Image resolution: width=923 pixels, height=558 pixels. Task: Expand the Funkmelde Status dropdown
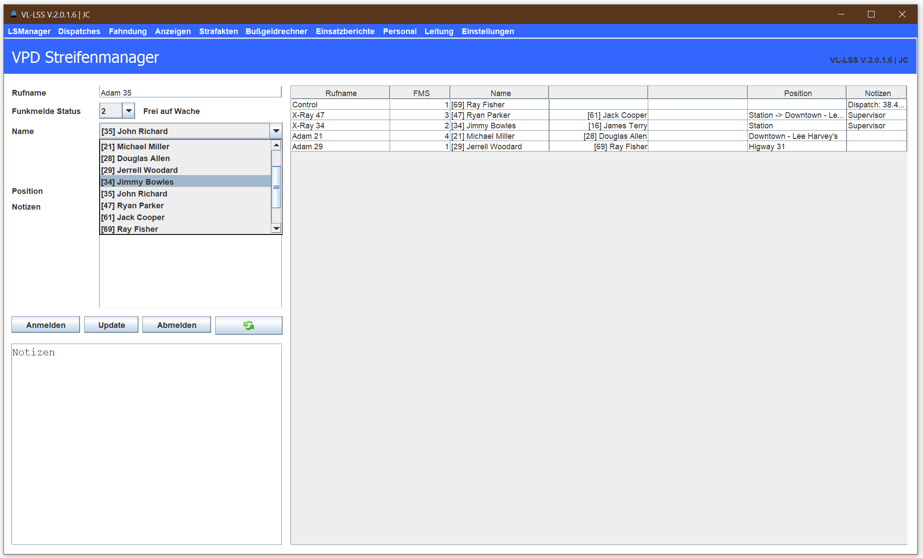coord(128,111)
